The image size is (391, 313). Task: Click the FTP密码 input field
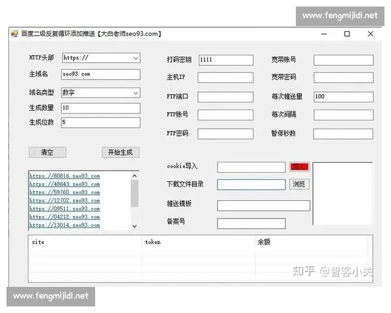(225, 134)
